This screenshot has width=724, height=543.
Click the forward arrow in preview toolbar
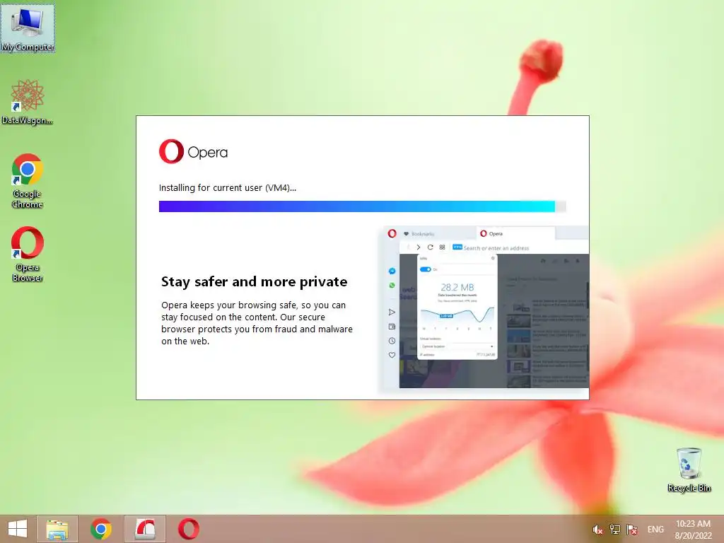tap(419, 247)
